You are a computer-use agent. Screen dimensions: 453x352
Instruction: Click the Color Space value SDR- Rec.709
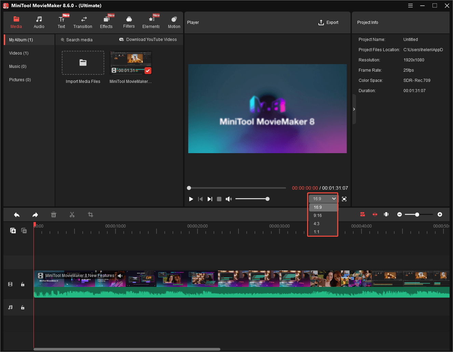click(417, 80)
